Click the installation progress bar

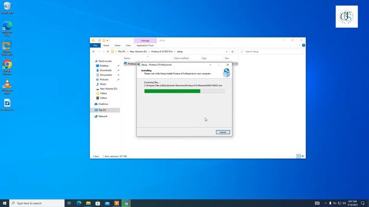point(184,91)
